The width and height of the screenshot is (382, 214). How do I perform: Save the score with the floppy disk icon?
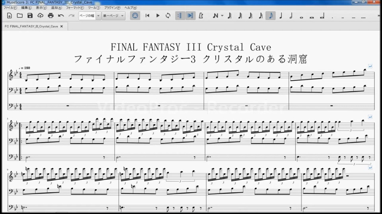click(x=30, y=16)
